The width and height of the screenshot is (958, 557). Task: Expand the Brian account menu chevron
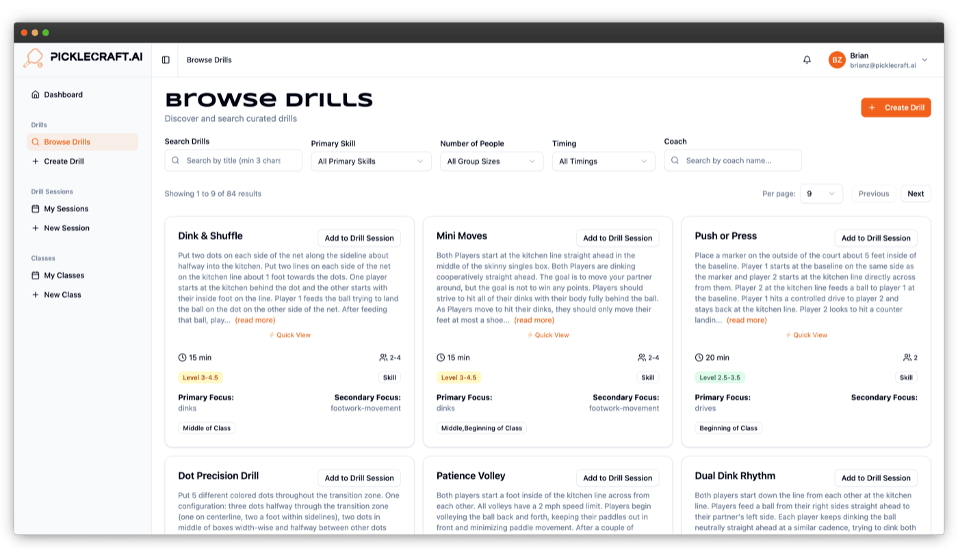point(924,60)
